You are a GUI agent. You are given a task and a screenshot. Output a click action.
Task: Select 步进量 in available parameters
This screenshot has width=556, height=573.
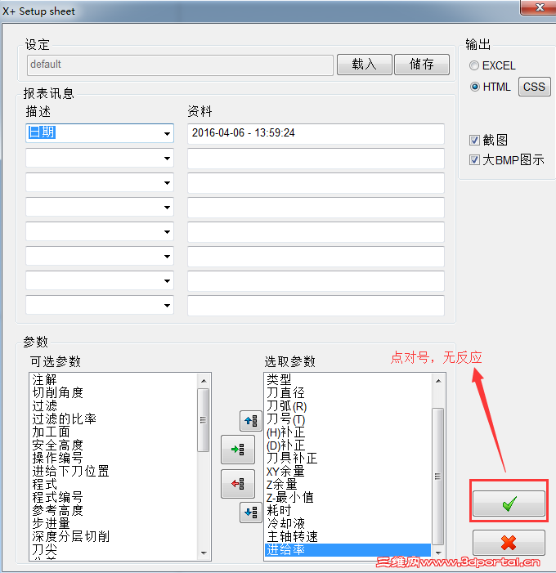pos(51,523)
